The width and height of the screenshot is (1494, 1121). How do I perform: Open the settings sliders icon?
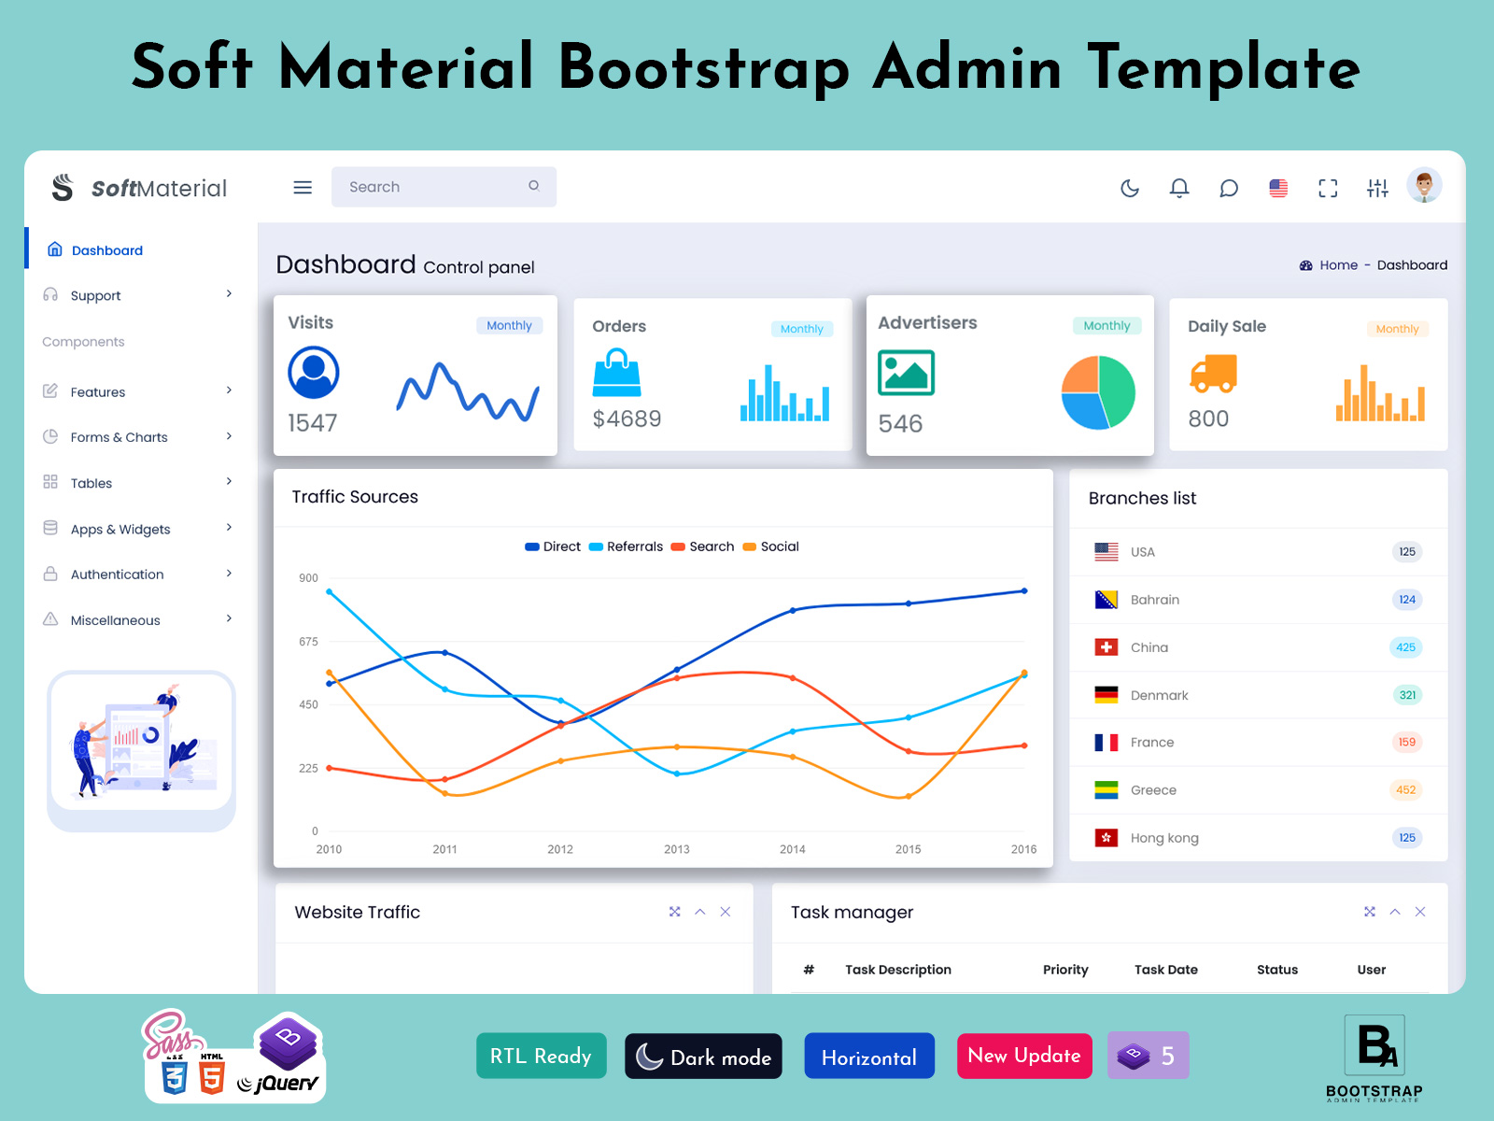click(x=1377, y=188)
